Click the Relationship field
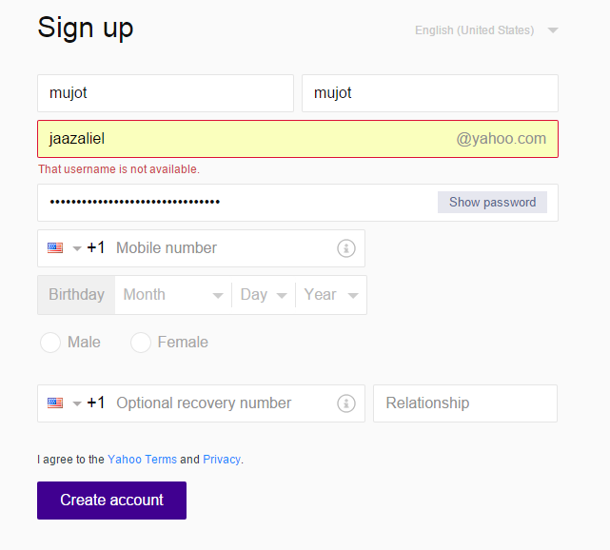 [465, 403]
